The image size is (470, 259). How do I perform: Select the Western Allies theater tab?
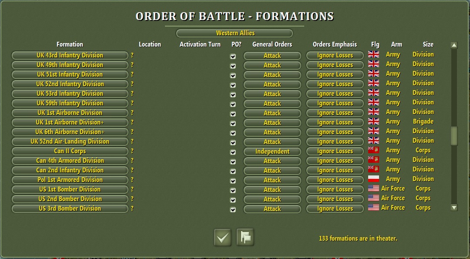(235, 33)
